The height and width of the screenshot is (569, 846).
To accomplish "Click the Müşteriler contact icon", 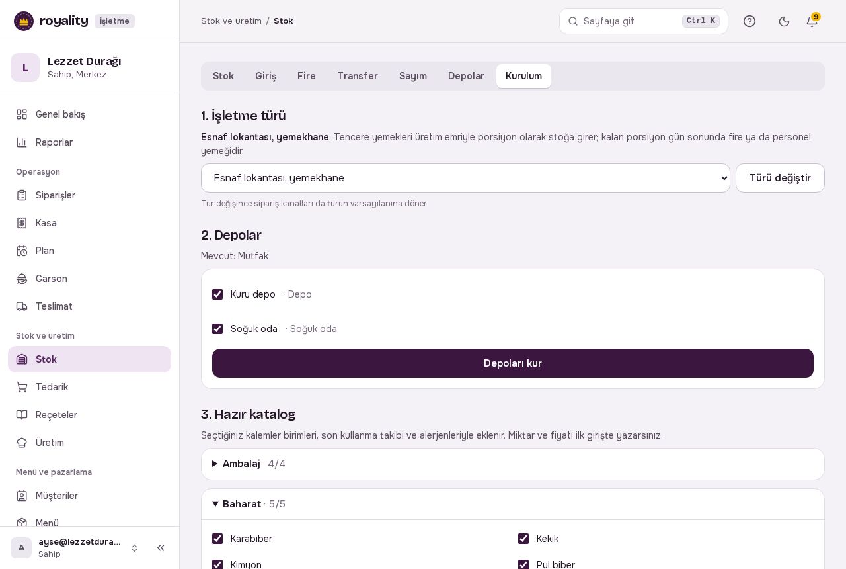I will [22, 496].
